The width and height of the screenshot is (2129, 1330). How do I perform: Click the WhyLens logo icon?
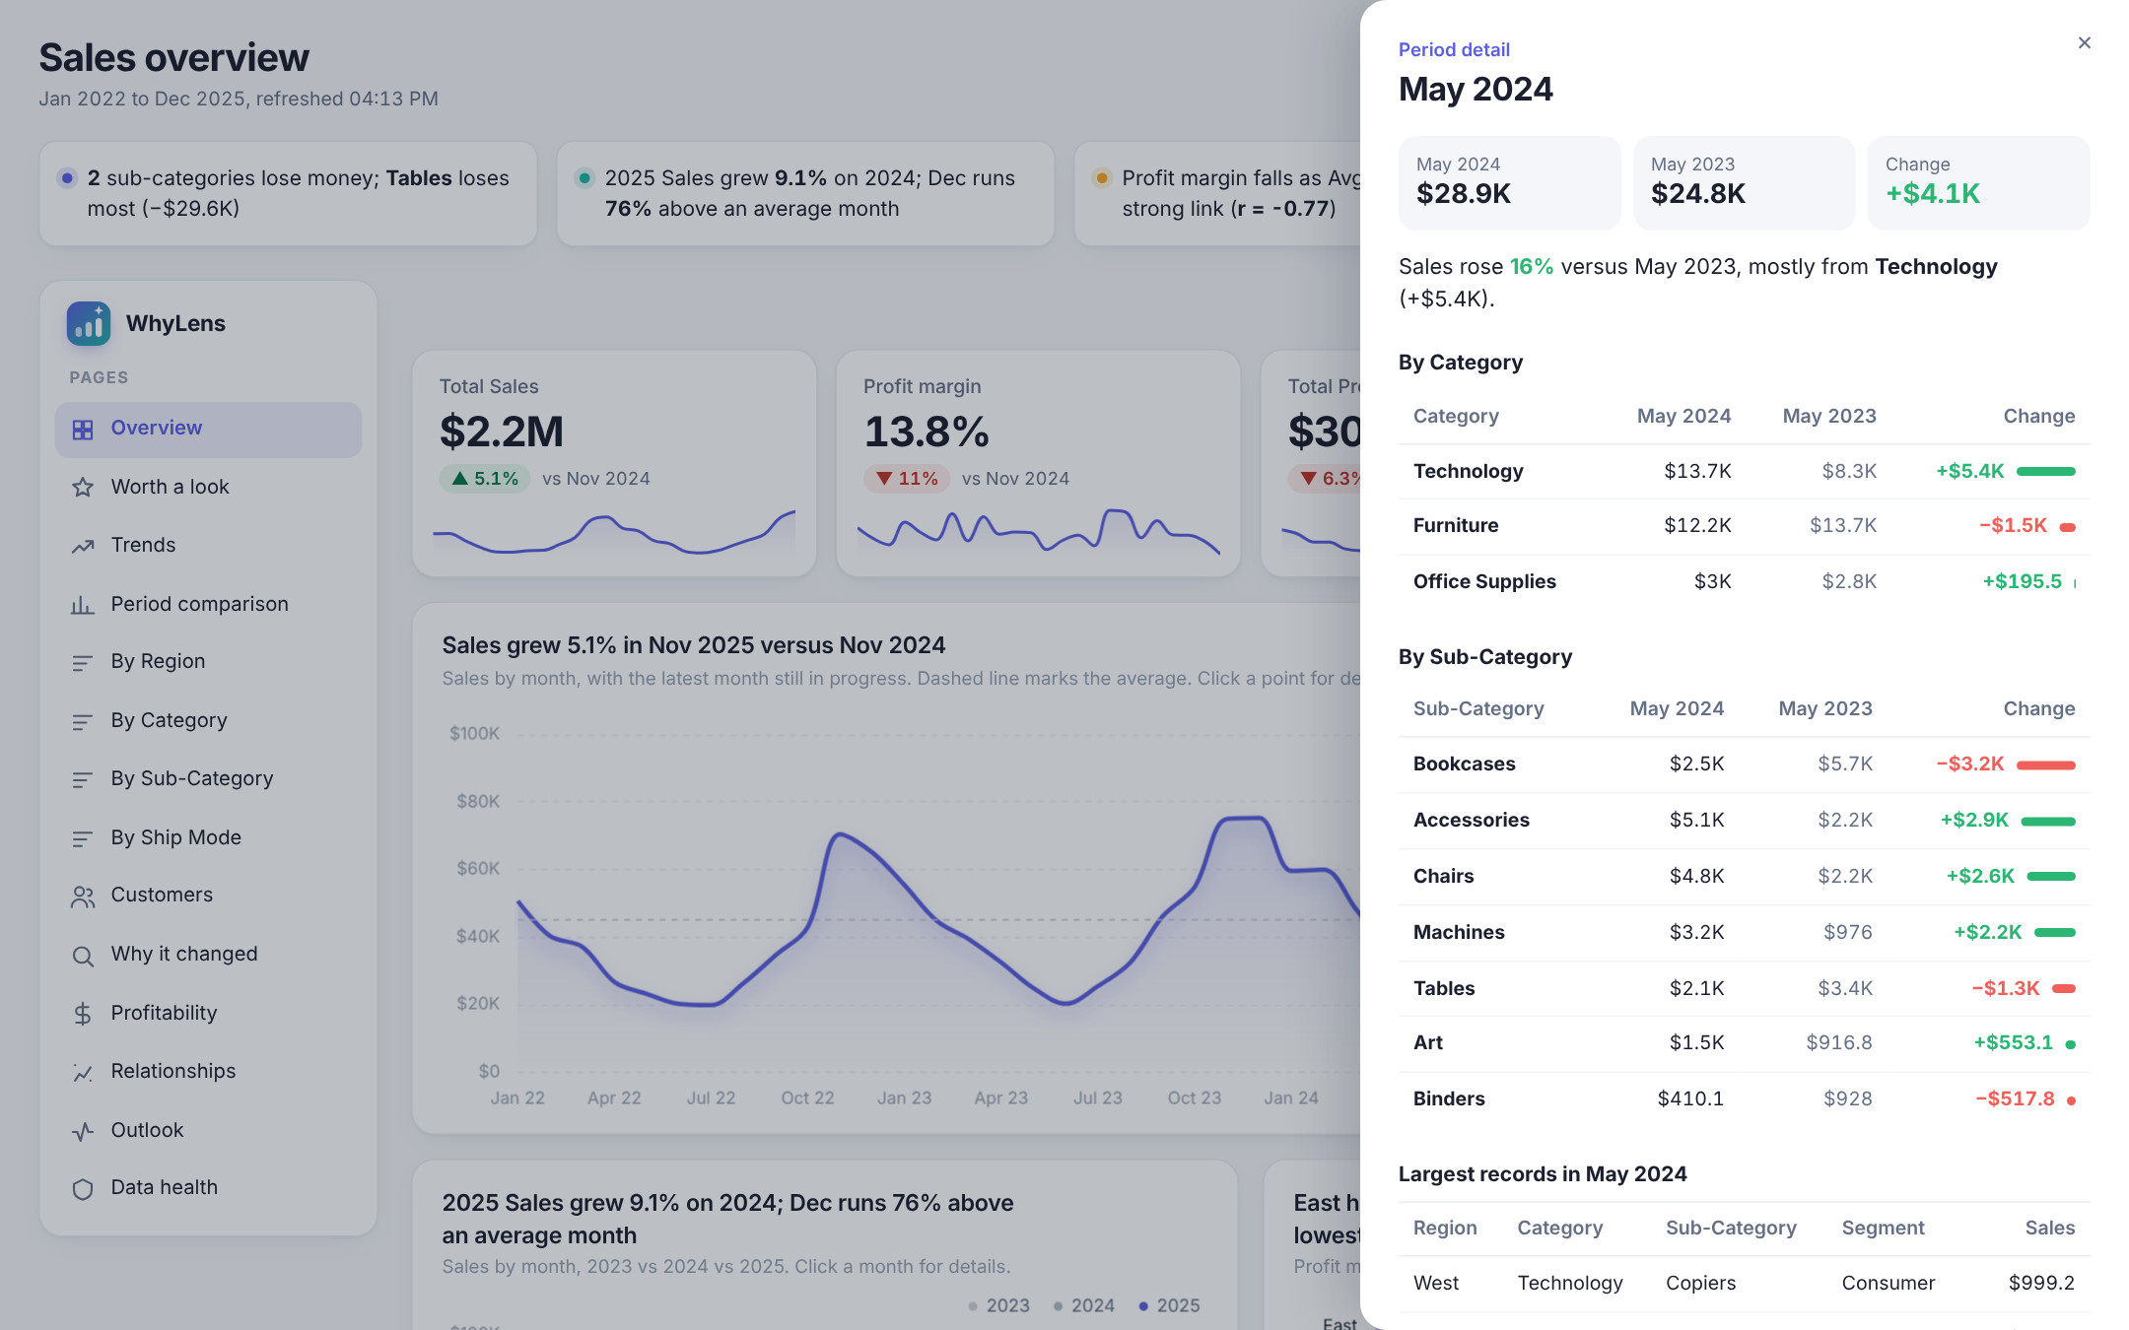click(x=89, y=323)
